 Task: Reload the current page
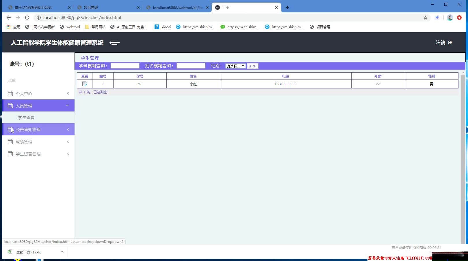(x=27, y=18)
